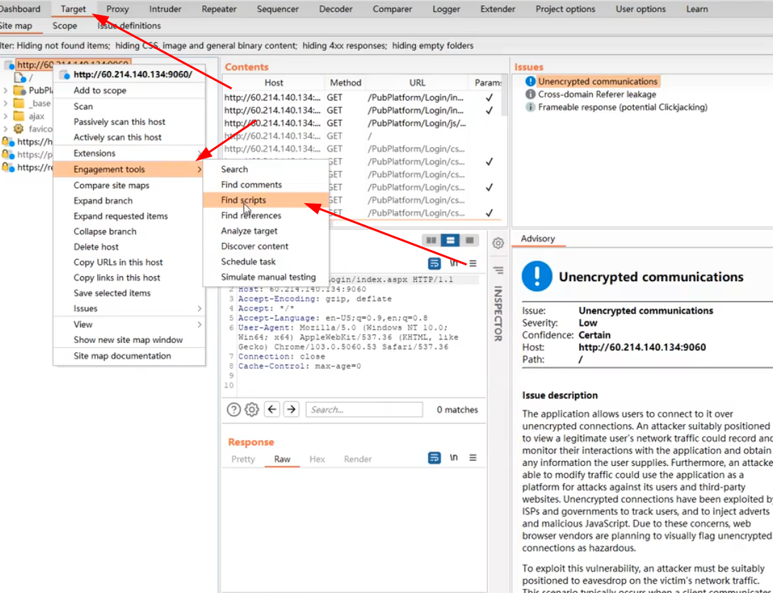773x593 pixels.
Task: Open the Extender tab
Action: point(498,9)
